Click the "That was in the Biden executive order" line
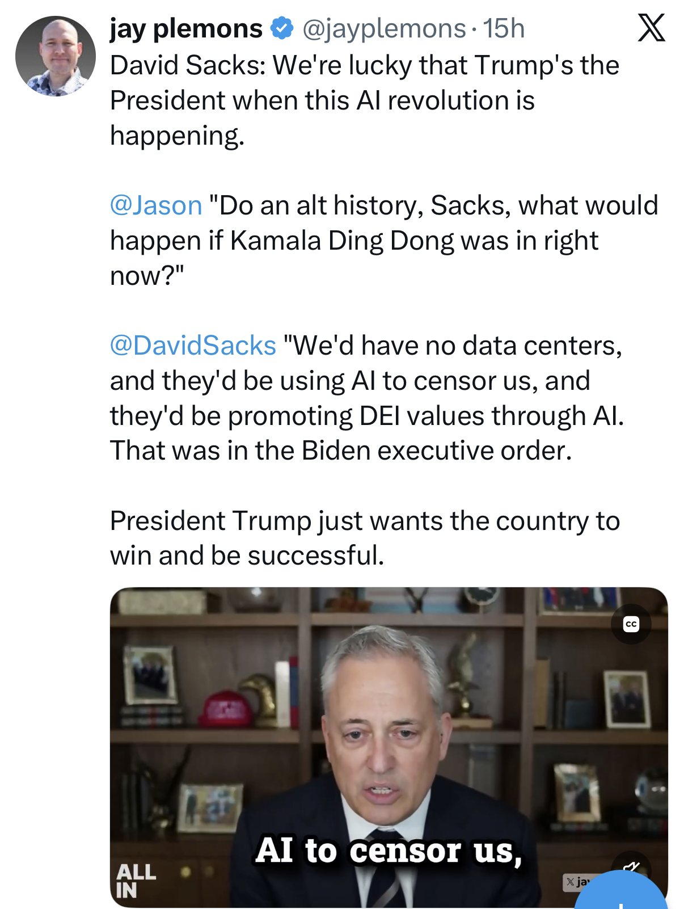The width and height of the screenshot is (684, 909). [x=340, y=451]
